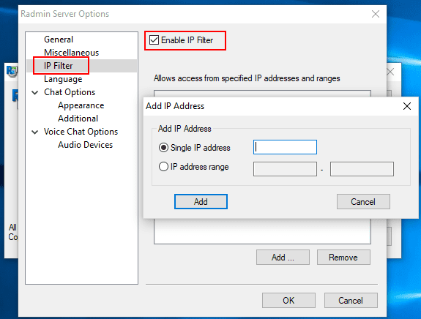Open the General settings page
This screenshot has width=421, height=319.
(59, 40)
